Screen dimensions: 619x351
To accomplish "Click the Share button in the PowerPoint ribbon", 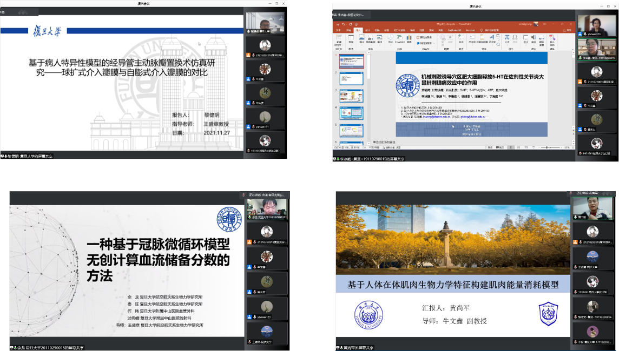I will (567, 30).
